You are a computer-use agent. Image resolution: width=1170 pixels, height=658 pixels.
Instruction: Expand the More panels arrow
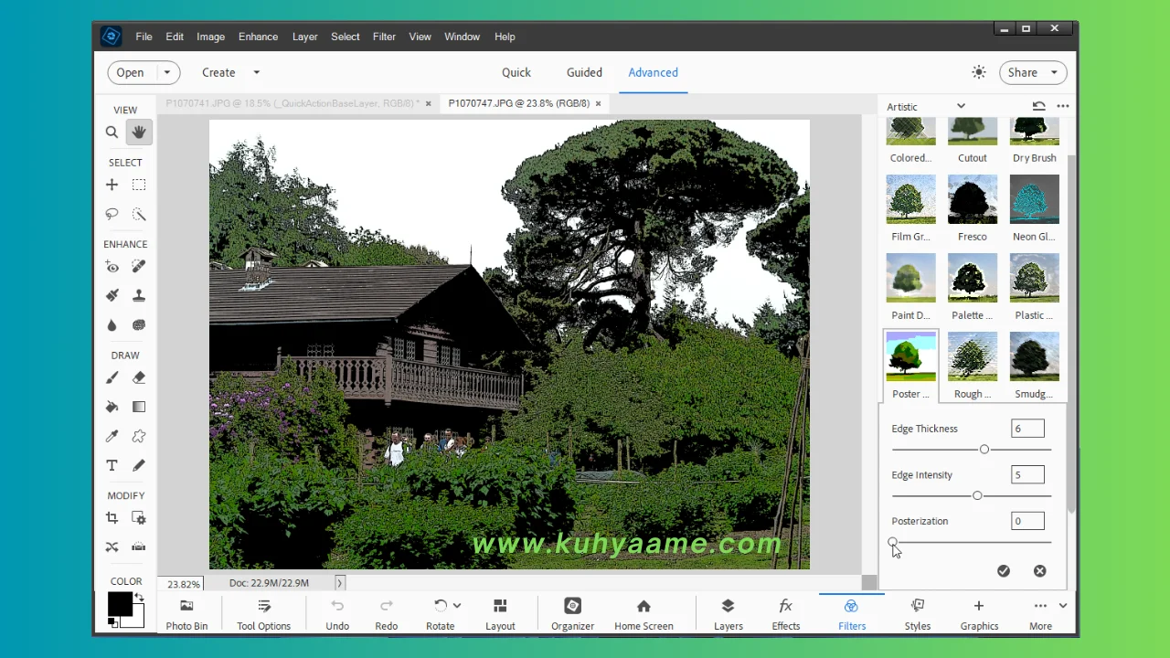[1062, 605]
